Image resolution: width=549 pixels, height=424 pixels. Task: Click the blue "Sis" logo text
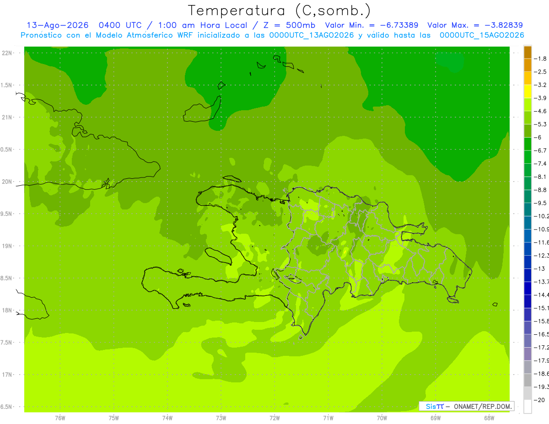[431, 406]
